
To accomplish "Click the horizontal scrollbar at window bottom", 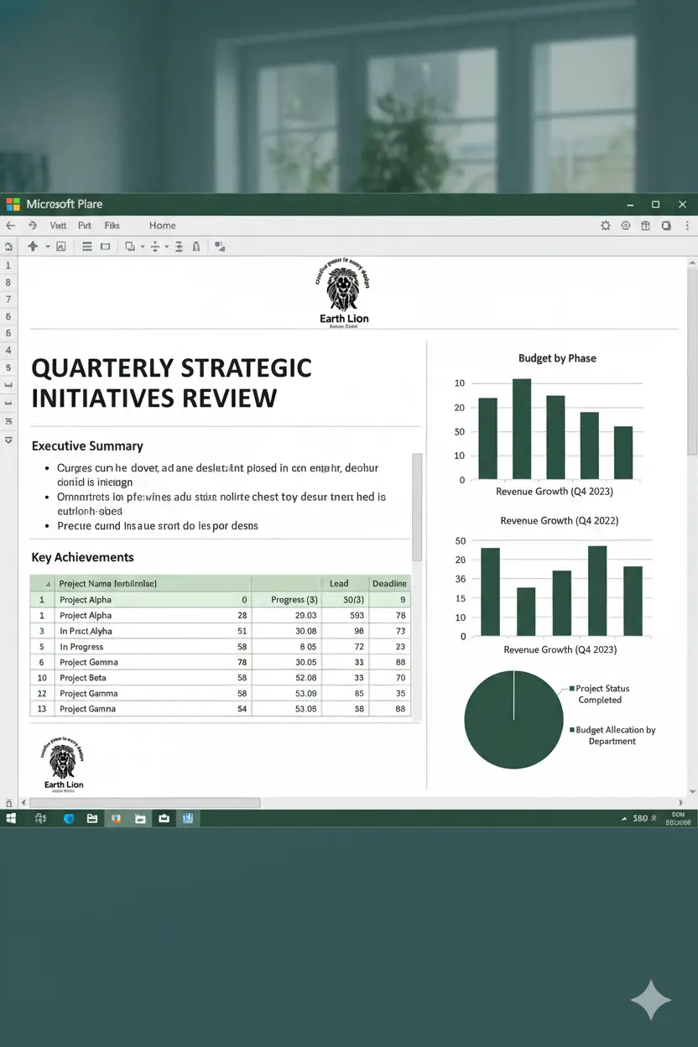I will pos(143,803).
